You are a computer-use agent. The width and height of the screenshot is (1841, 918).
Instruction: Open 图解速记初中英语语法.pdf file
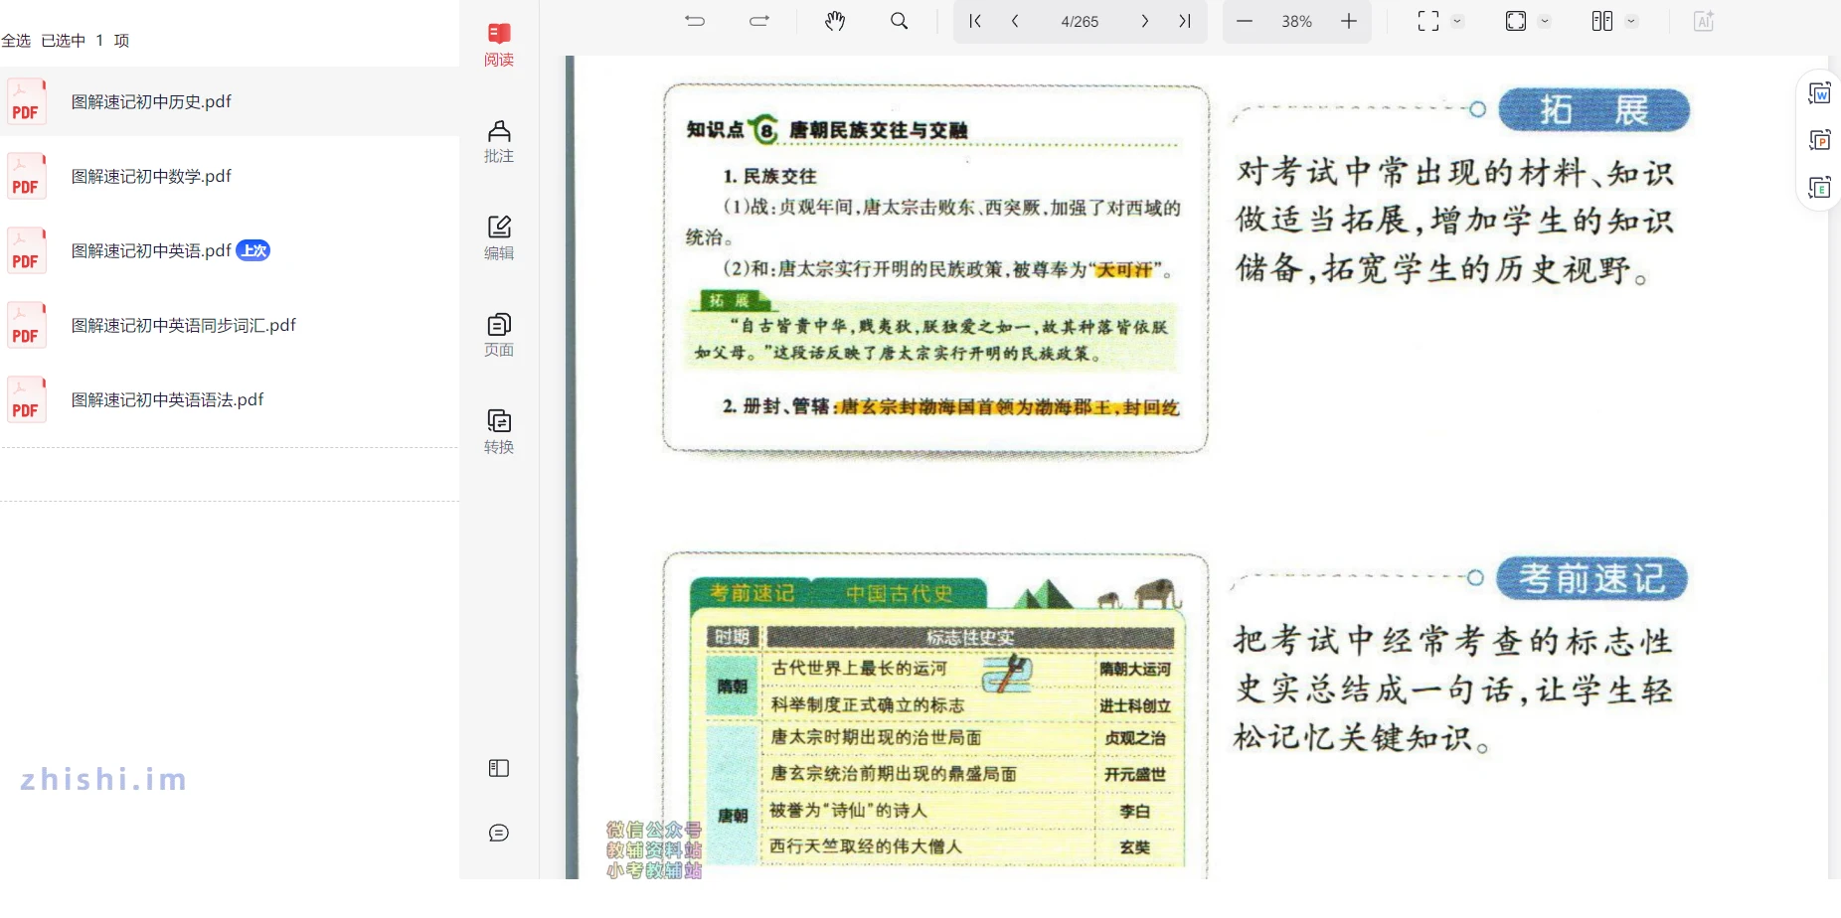coord(167,399)
